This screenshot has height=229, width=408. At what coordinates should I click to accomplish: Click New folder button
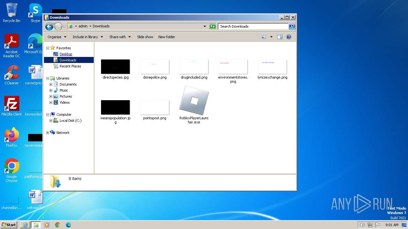[x=167, y=37]
